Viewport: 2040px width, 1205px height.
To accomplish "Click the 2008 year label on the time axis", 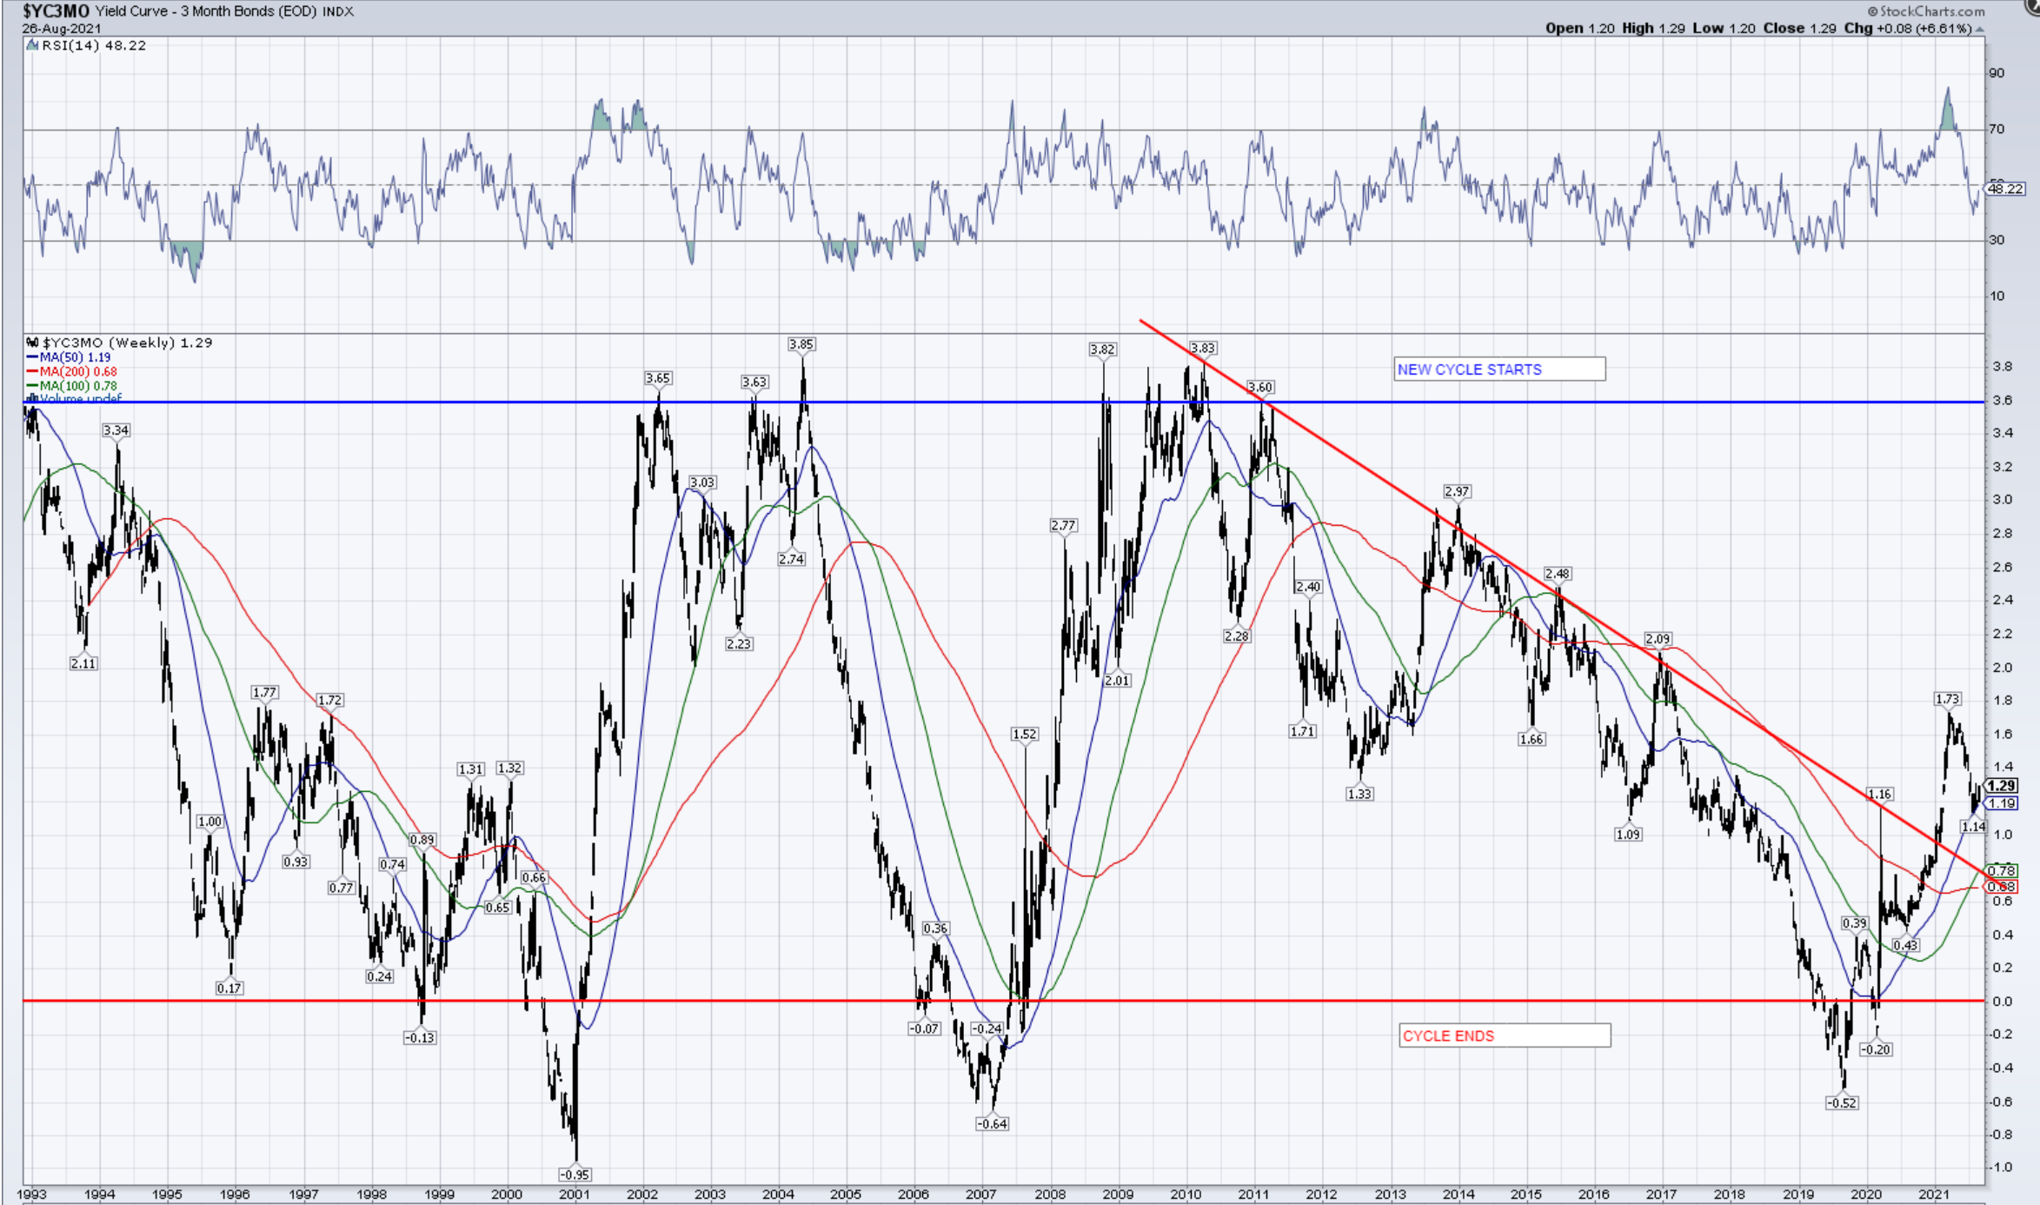I will (x=1050, y=1195).
